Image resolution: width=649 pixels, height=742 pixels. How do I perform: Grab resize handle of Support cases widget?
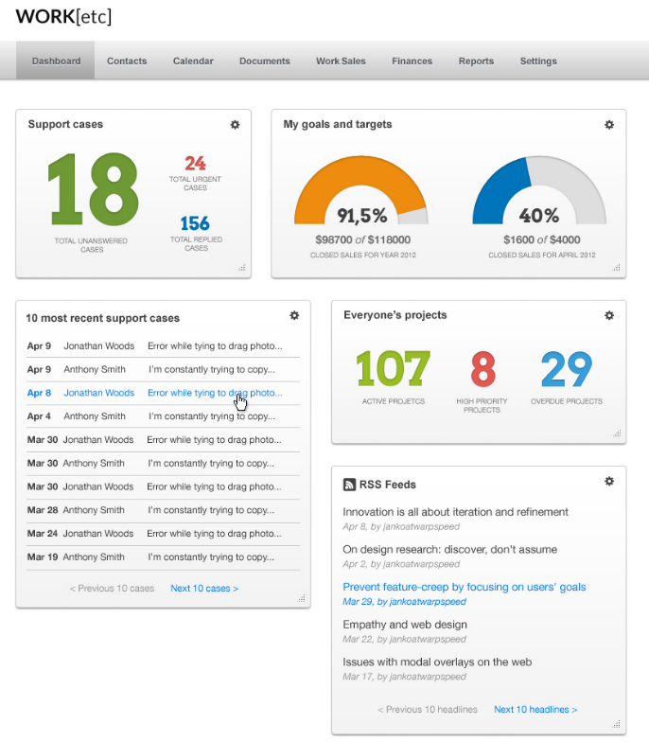tap(242, 269)
